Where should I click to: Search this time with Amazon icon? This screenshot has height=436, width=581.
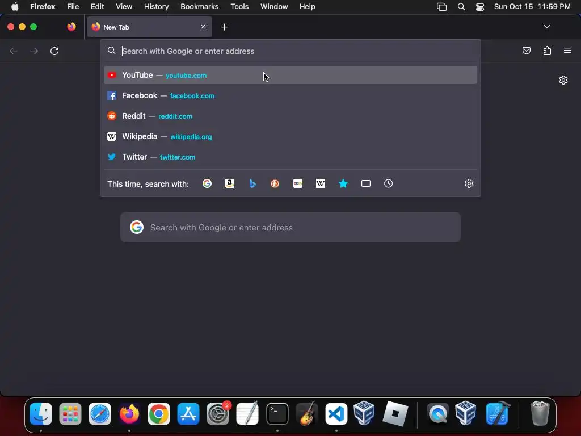pos(230,183)
